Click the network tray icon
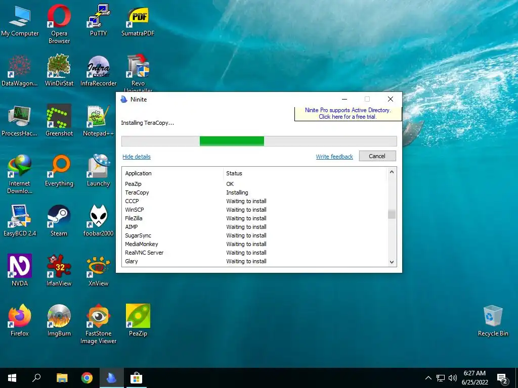 coord(441,378)
